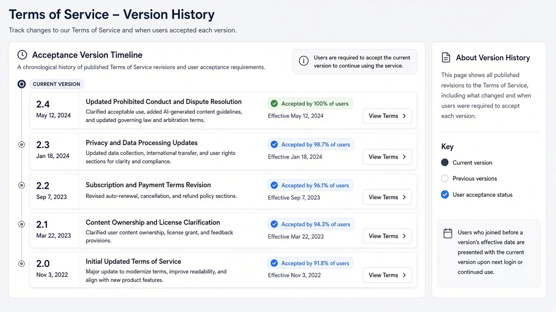Click the CURRENT VERSION badge
The width and height of the screenshot is (556, 312).
coord(56,84)
